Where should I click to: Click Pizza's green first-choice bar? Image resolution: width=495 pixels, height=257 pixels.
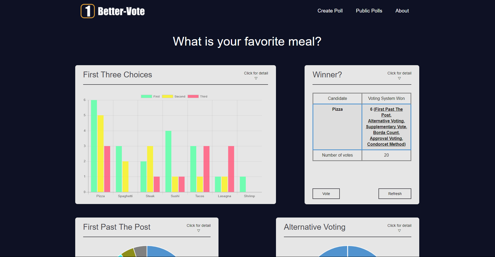(94, 146)
